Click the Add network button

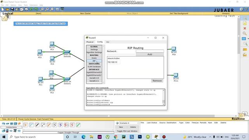pyautogui.click(x=150, y=54)
